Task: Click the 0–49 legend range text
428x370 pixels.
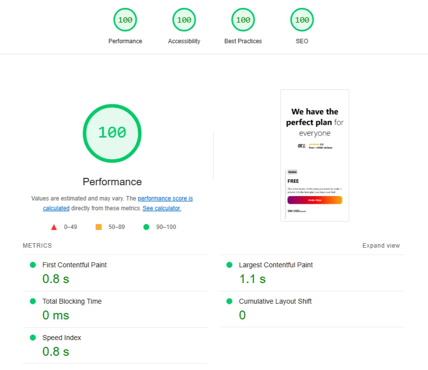Action: pyautogui.click(x=70, y=227)
